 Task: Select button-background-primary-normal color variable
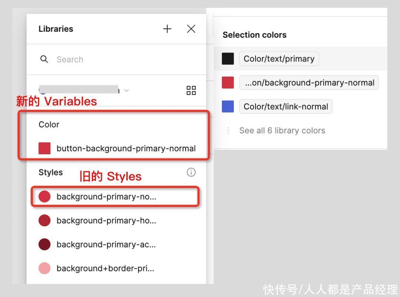tap(117, 148)
